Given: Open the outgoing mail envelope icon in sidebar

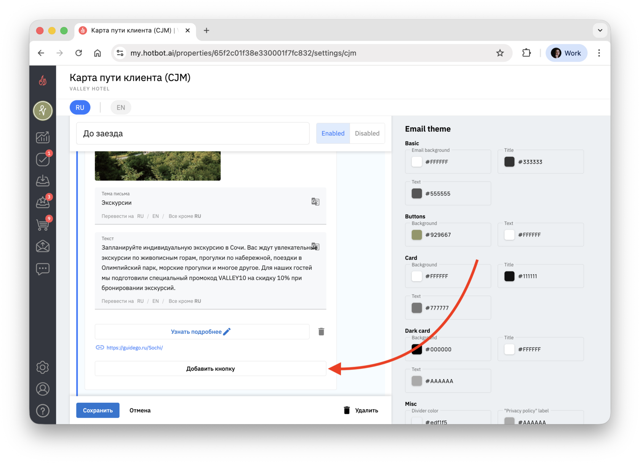Looking at the screenshot, I should click(43, 246).
